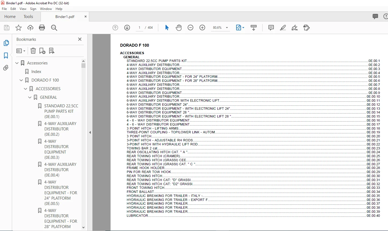
Task: Collapse the Accessories bookmark tree
Action: [x=17, y=63]
